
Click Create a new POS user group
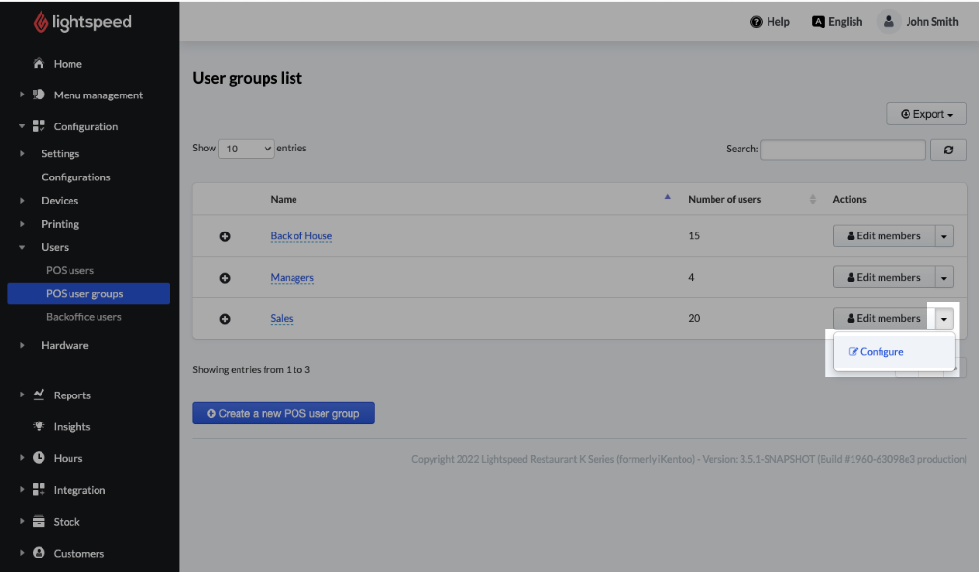tap(283, 414)
